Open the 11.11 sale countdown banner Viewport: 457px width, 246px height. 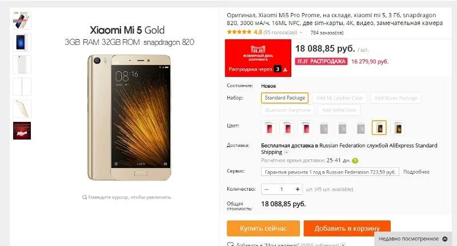pos(258,58)
